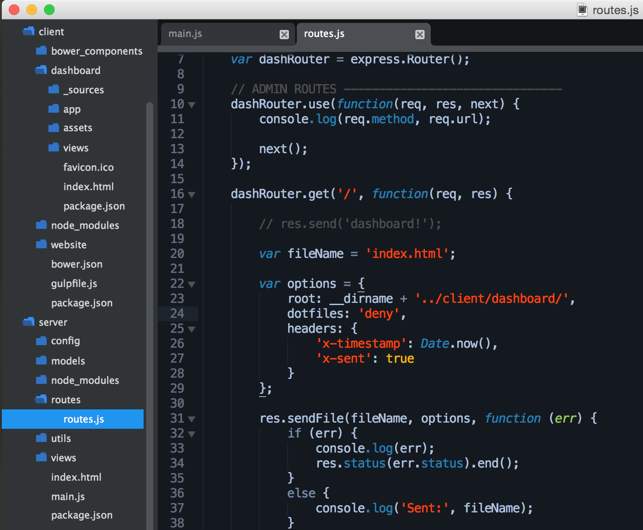The height and width of the screenshot is (530, 643).
Task: Switch to the main.js tab
Action: (227, 34)
